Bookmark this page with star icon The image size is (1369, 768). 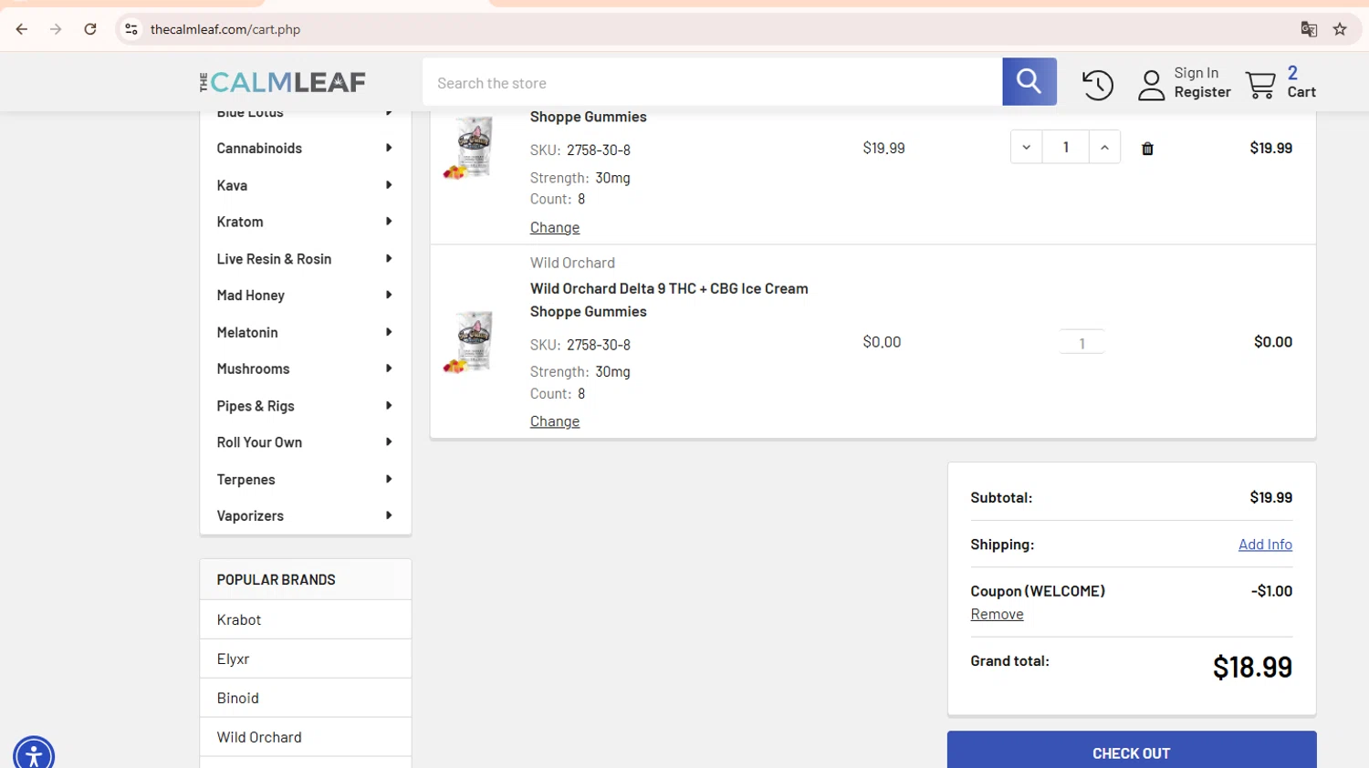1340,29
